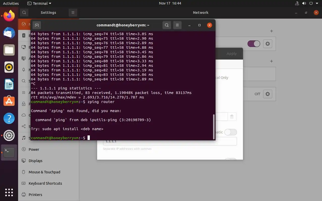
Task: Click the Apply button in the dialog
Action: point(231,54)
